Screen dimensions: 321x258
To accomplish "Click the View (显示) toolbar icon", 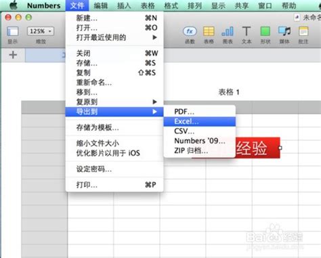I will [x=13, y=32].
